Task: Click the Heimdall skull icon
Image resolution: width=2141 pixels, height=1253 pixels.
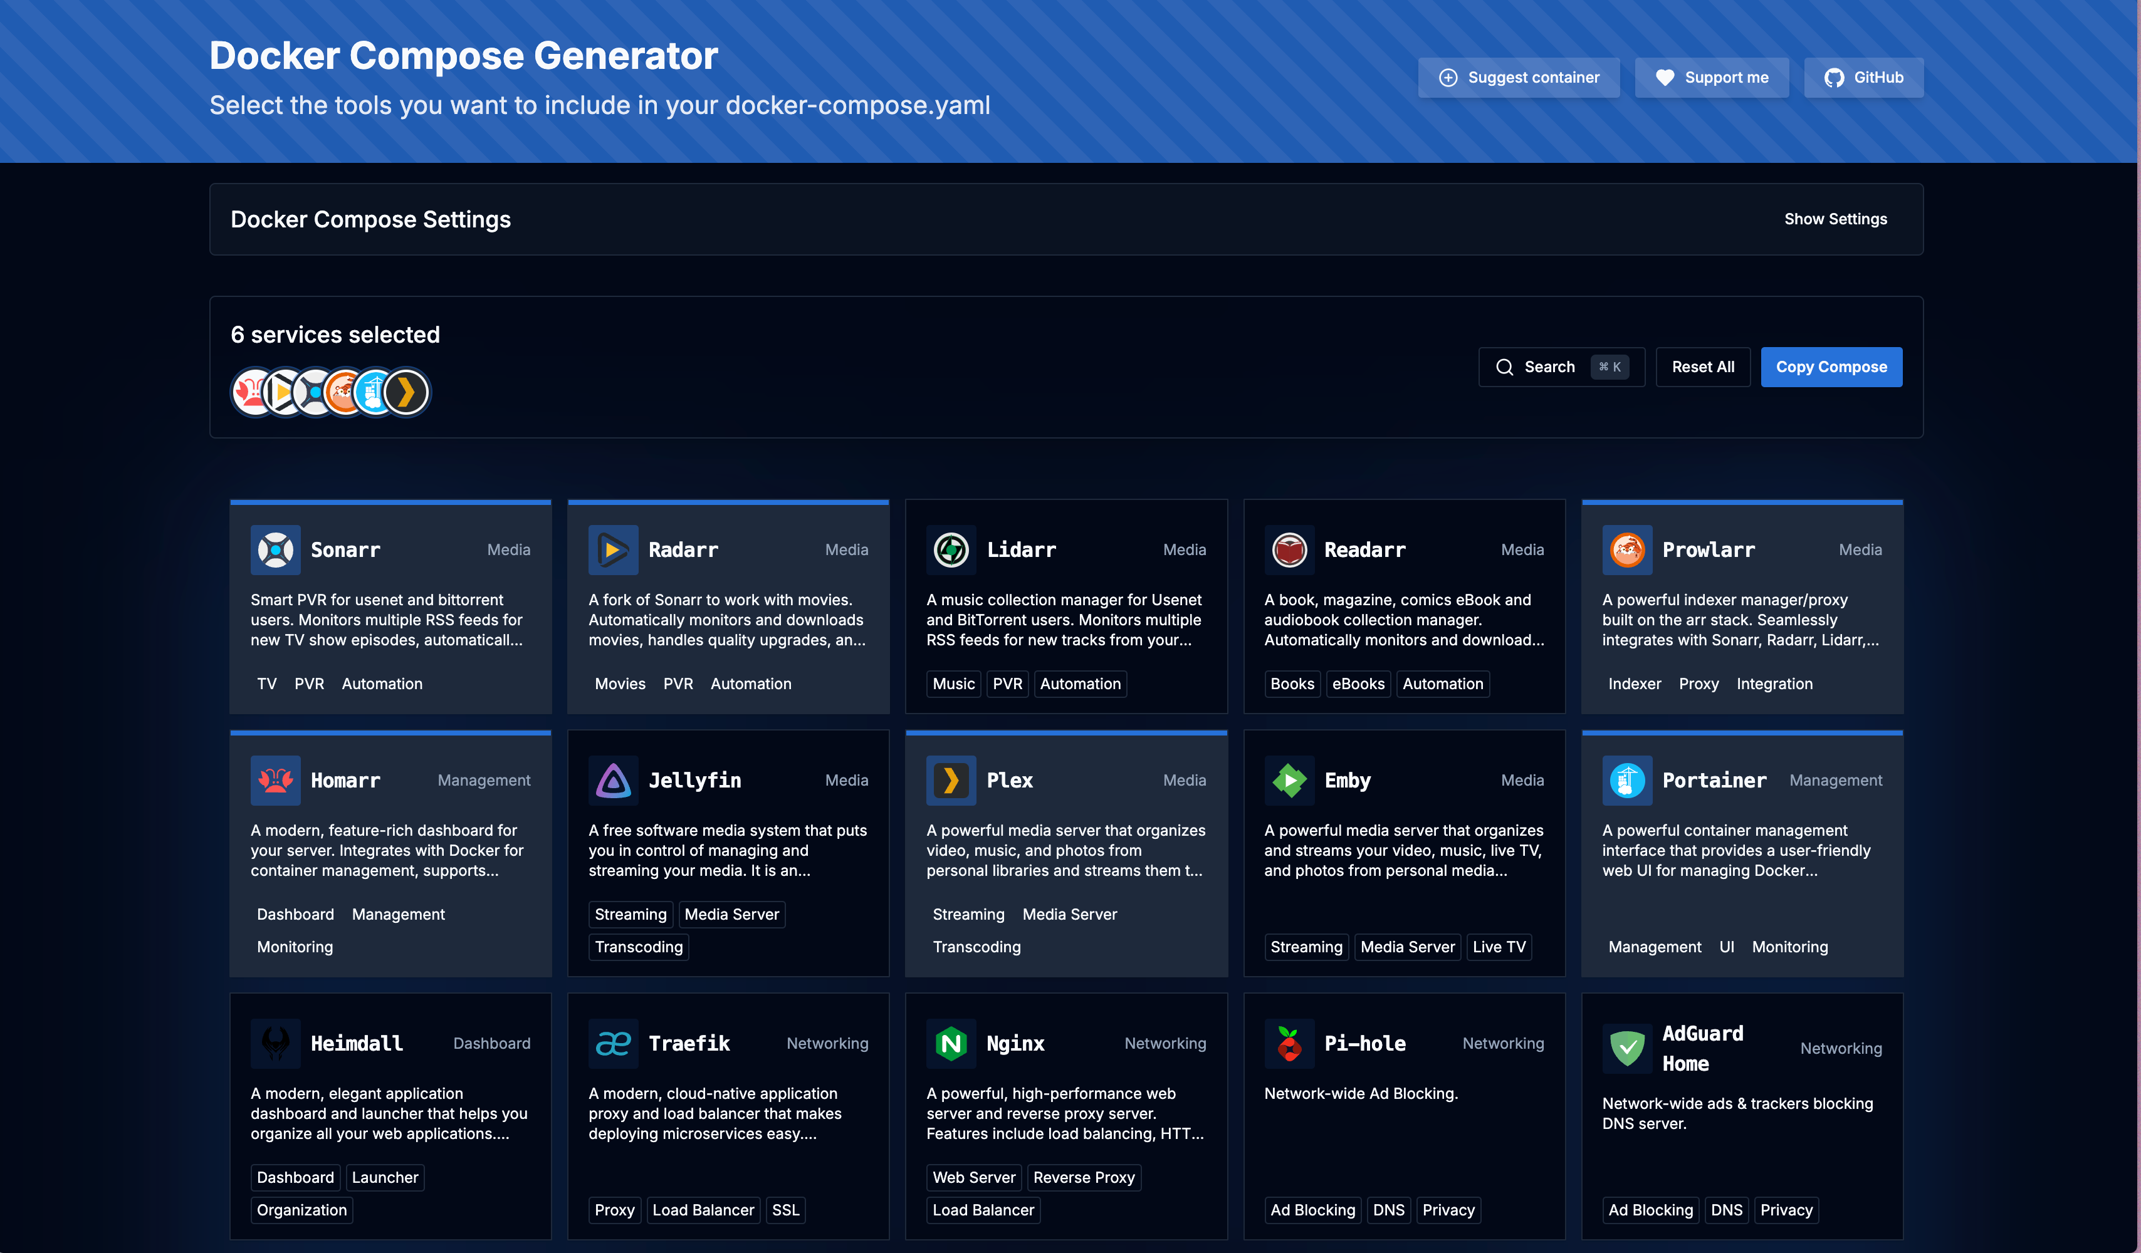Action: tap(275, 1043)
